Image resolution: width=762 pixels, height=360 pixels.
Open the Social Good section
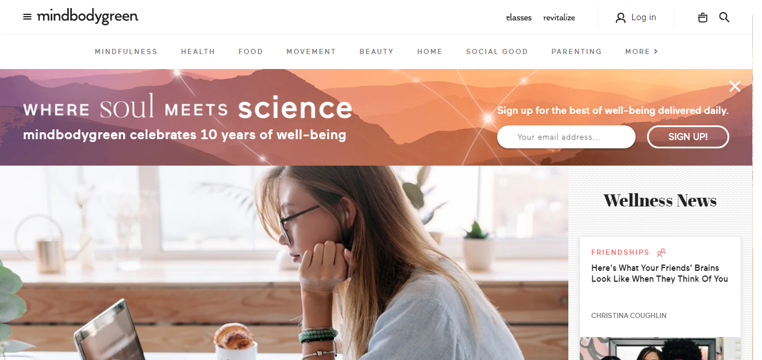coord(497,52)
